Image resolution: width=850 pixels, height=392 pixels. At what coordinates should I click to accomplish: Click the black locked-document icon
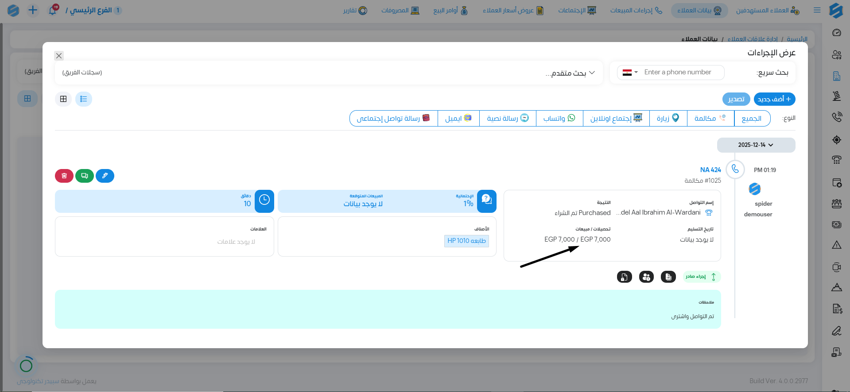[624, 277]
